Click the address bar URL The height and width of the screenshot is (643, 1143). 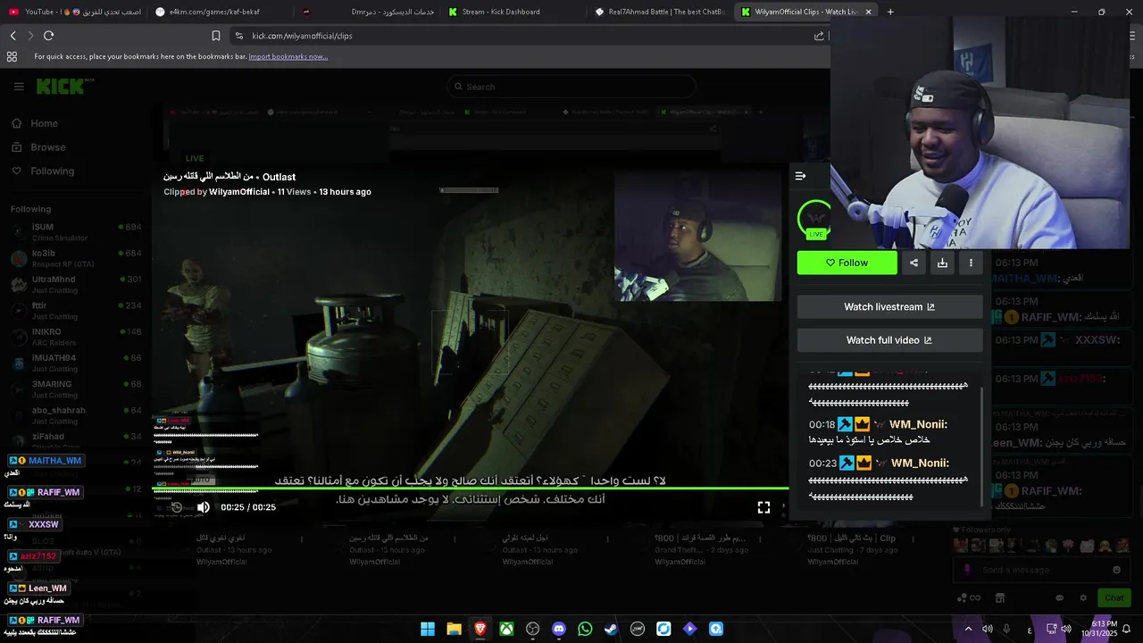pos(302,36)
